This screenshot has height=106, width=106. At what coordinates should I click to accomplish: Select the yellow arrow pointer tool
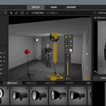11,13
